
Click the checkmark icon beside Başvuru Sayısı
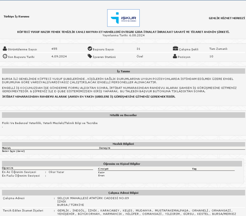tap(90, 49)
